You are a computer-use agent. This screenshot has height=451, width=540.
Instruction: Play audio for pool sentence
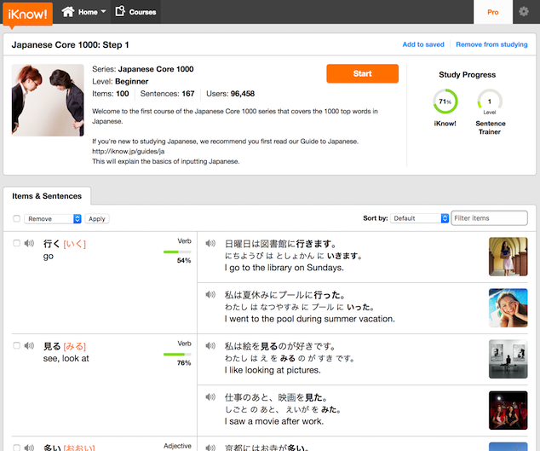tap(210, 294)
